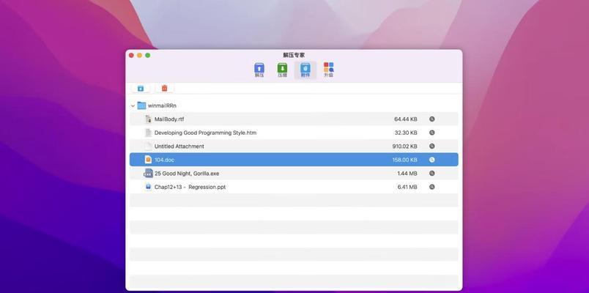
Task: Open the 压缩 (compress) tab
Action: tap(282, 70)
